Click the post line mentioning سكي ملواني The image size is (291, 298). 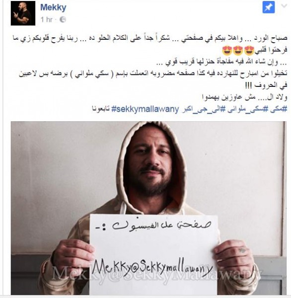[152, 74]
